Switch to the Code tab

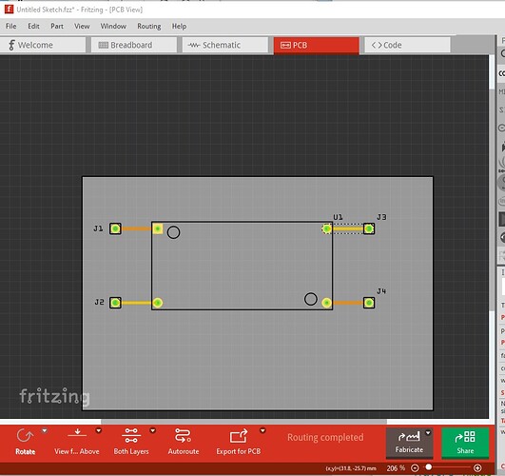(x=407, y=45)
